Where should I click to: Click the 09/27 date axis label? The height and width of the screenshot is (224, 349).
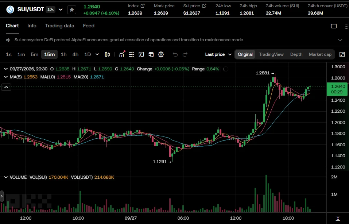point(131,218)
